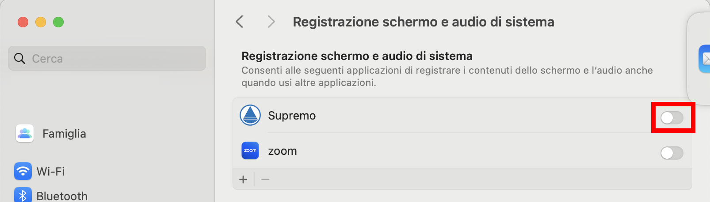The width and height of the screenshot is (710, 202).
Task: Select the Famiglia label in sidebar
Action: click(x=64, y=134)
